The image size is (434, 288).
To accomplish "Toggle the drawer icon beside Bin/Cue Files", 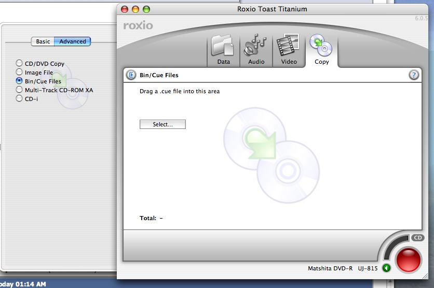I will click(131, 75).
